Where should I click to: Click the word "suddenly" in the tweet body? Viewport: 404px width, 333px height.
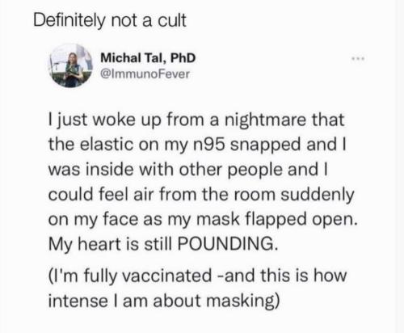pos(317,195)
